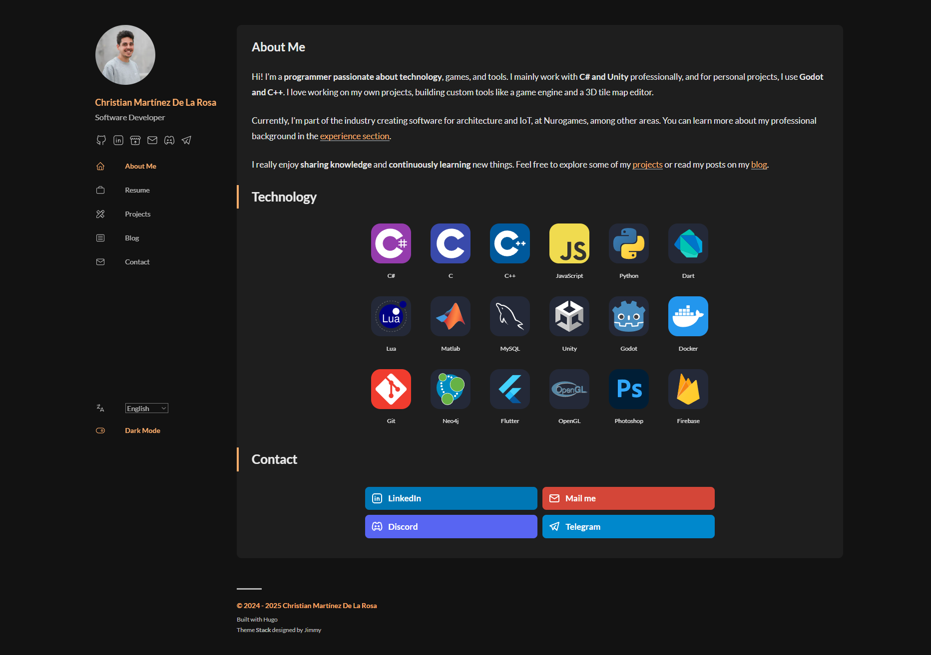The image size is (931, 655).
Task: Click the Matlab logo icon
Action: (x=451, y=316)
